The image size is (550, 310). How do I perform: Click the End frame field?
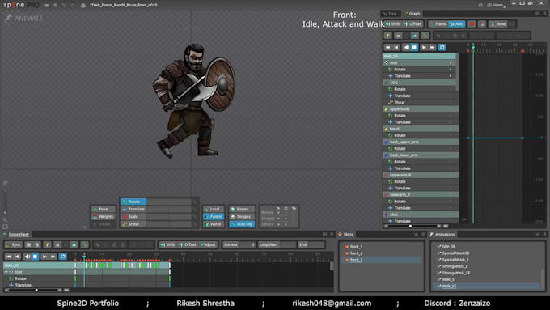pos(311,244)
